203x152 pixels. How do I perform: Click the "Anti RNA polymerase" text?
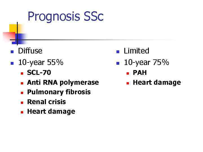(x=63, y=82)
